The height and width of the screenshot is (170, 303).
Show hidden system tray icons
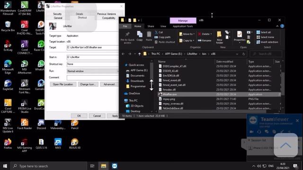pos(254,166)
